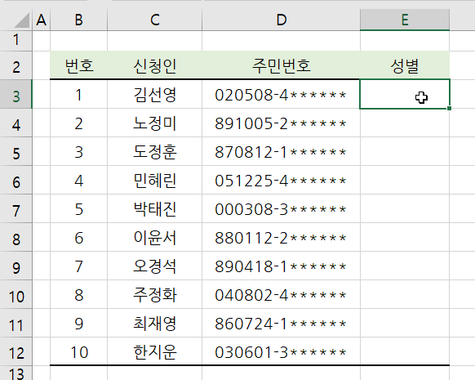Select column B header

(79, 20)
